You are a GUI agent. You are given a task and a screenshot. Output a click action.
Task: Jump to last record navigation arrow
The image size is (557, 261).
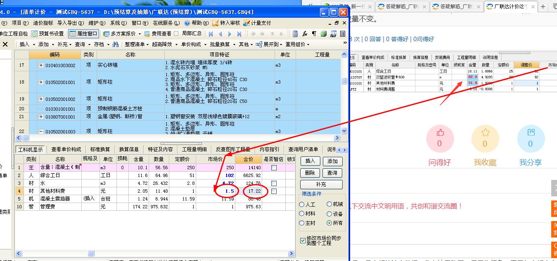click(x=239, y=34)
